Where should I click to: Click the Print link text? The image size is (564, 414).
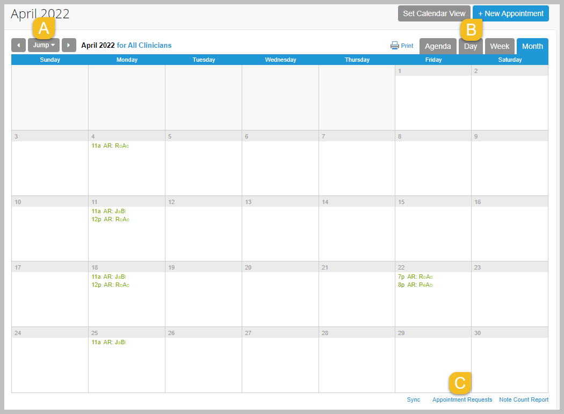click(407, 46)
